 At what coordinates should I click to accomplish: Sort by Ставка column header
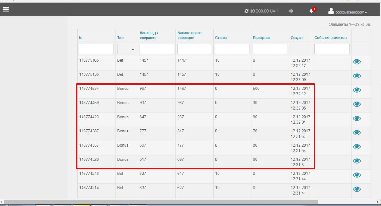[x=221, y=38]
